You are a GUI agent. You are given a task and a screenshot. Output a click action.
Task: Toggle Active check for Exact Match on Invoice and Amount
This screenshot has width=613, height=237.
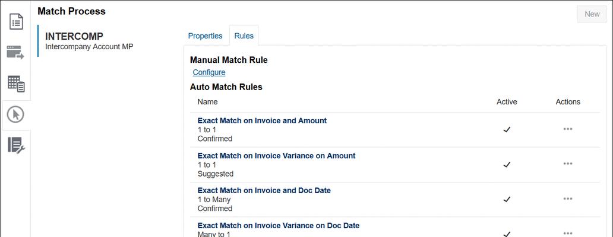click(x=507, y=130)
